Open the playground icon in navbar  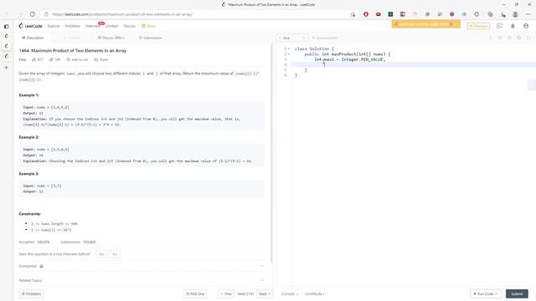point(499,26)
